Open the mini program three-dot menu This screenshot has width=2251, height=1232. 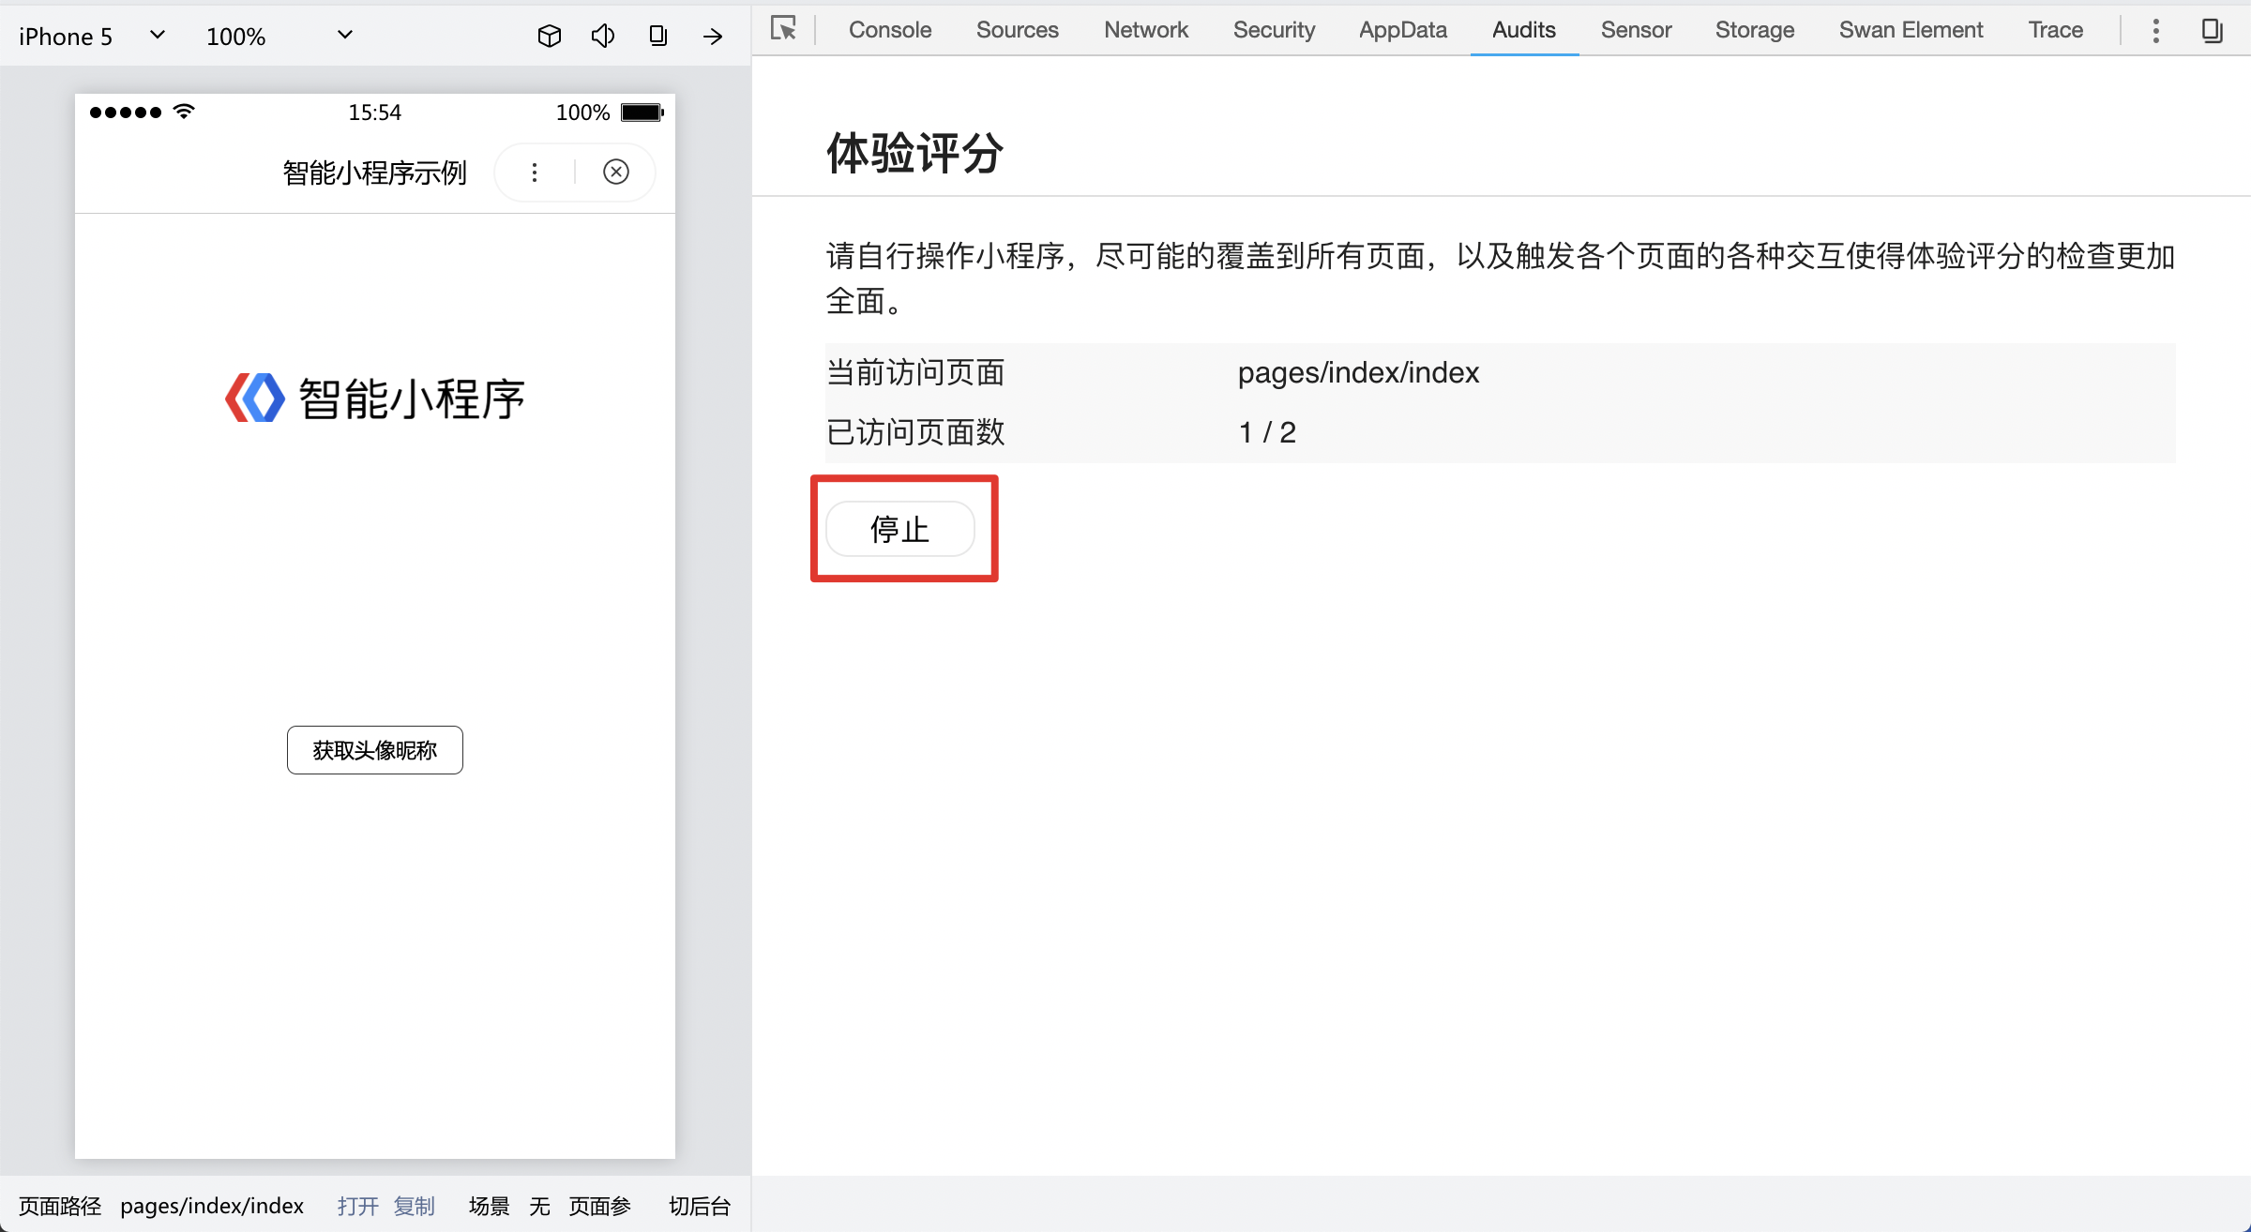535,172
